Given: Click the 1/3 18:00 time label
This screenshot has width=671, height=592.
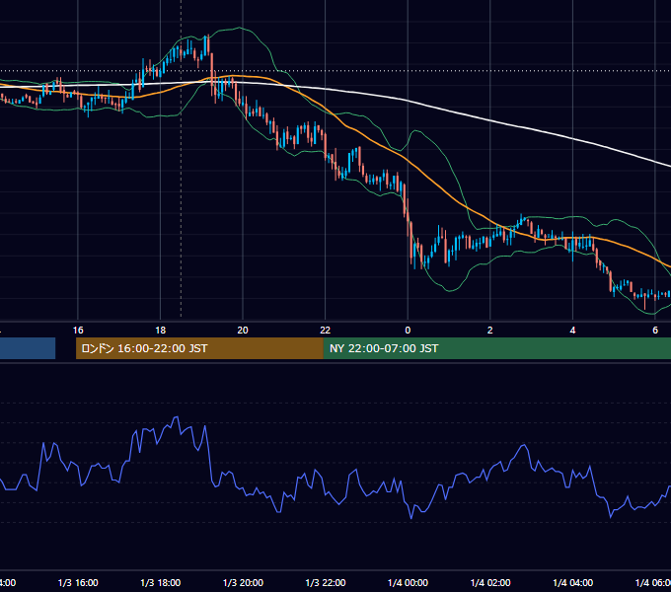Looking at the screenshot, I should coord(161,582).
